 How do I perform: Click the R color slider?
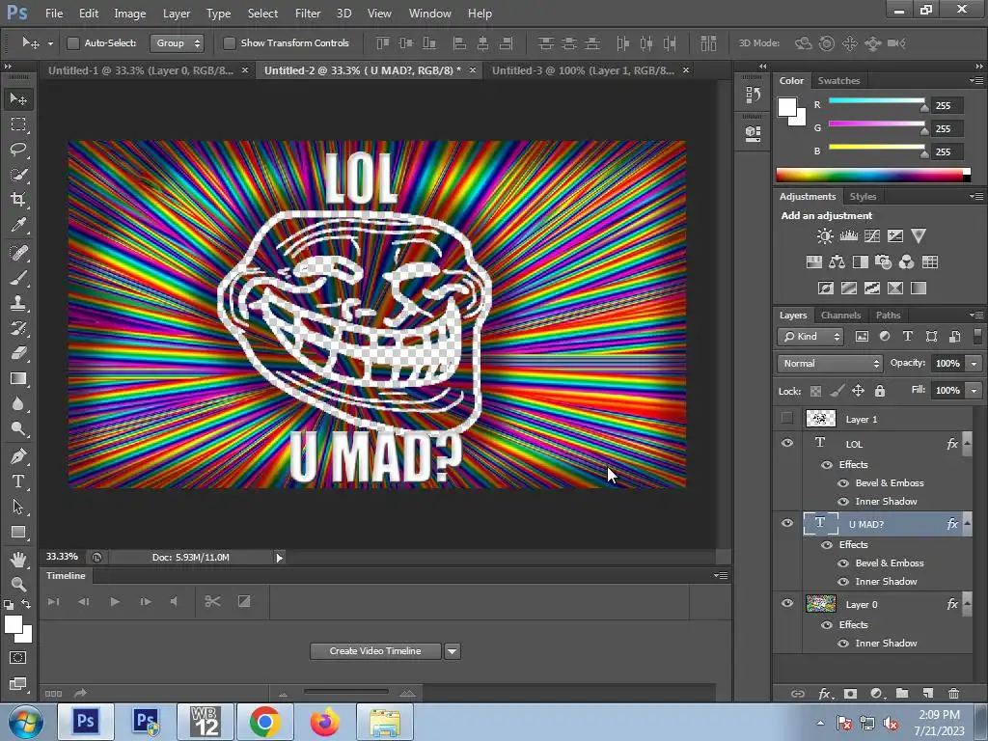click(876, 100)
